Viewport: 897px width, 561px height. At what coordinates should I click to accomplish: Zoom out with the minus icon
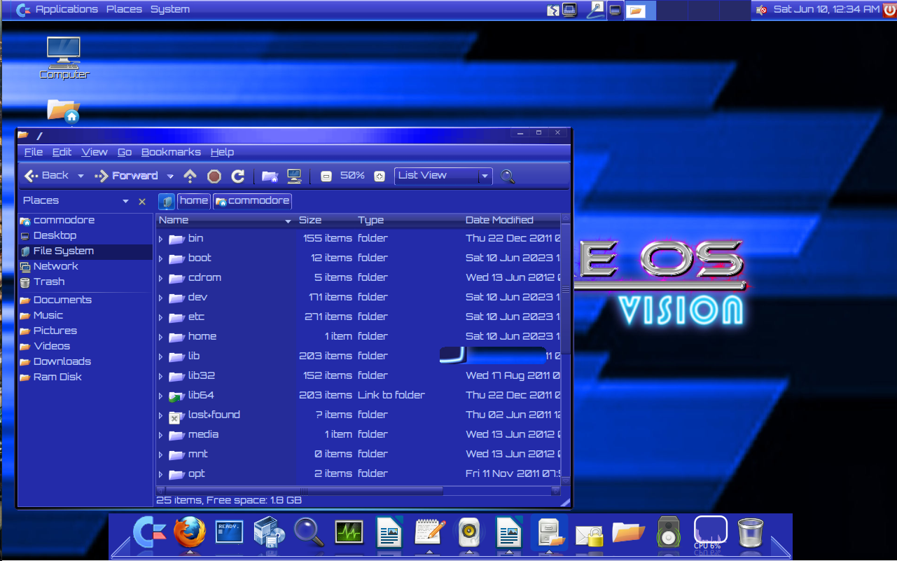point(326,176)
